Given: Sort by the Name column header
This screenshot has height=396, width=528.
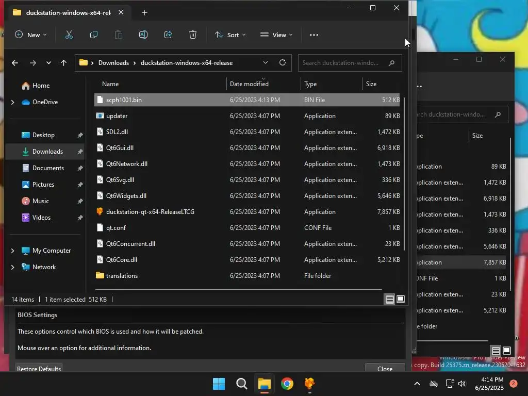Looking at the screenshot, I should [110, 84].
